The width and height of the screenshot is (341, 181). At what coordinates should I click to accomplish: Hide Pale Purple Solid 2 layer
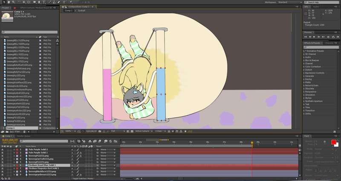pos(3,150)
